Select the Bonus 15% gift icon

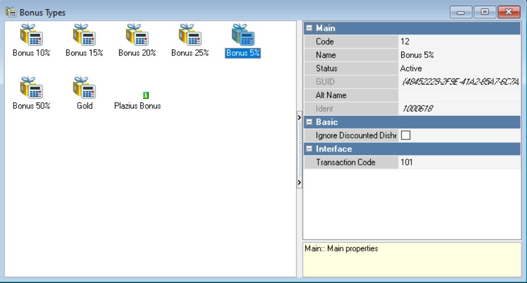coord(84,35)
